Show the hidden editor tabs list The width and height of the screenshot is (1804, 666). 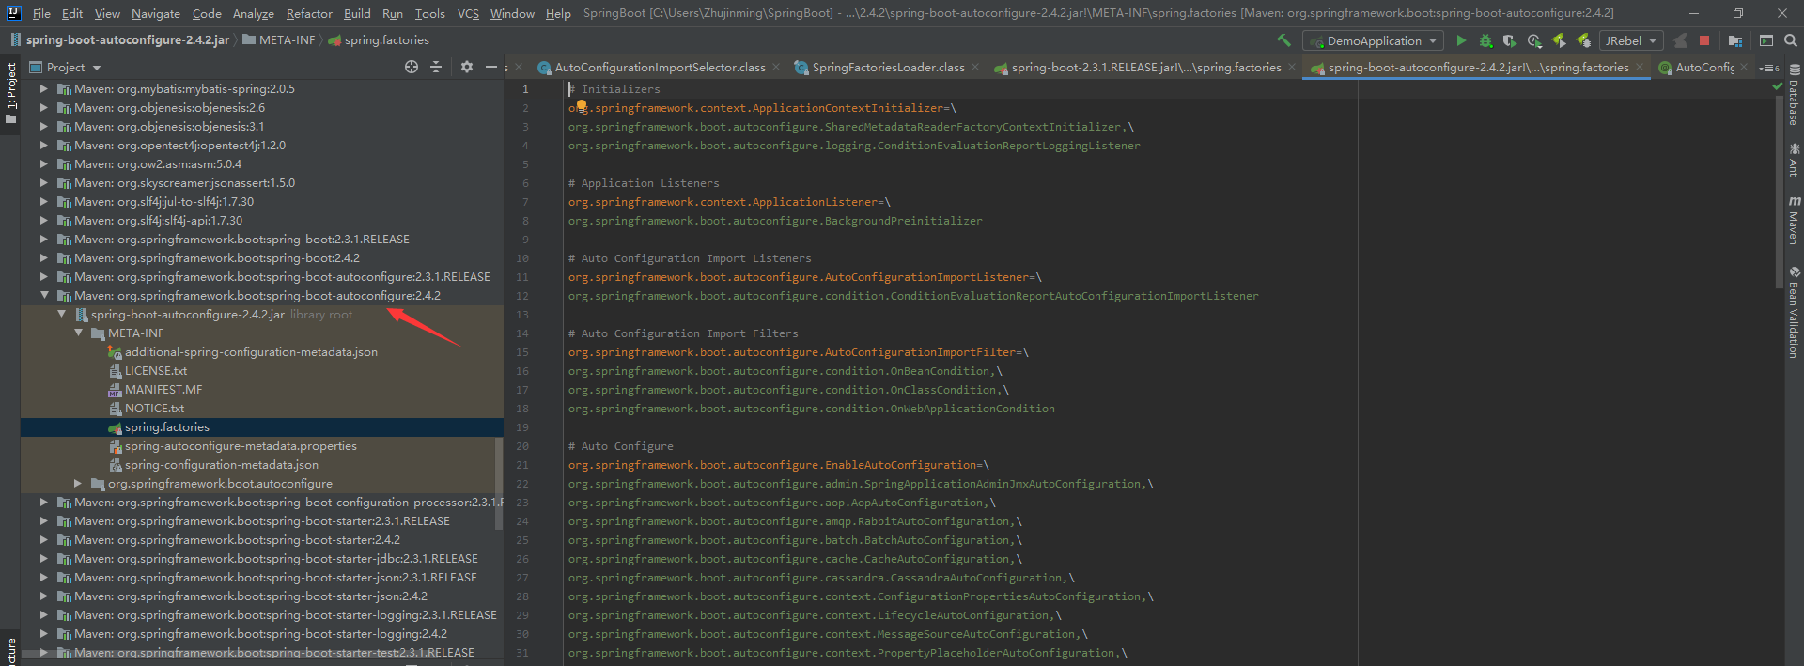click(x=1769, y=68)
